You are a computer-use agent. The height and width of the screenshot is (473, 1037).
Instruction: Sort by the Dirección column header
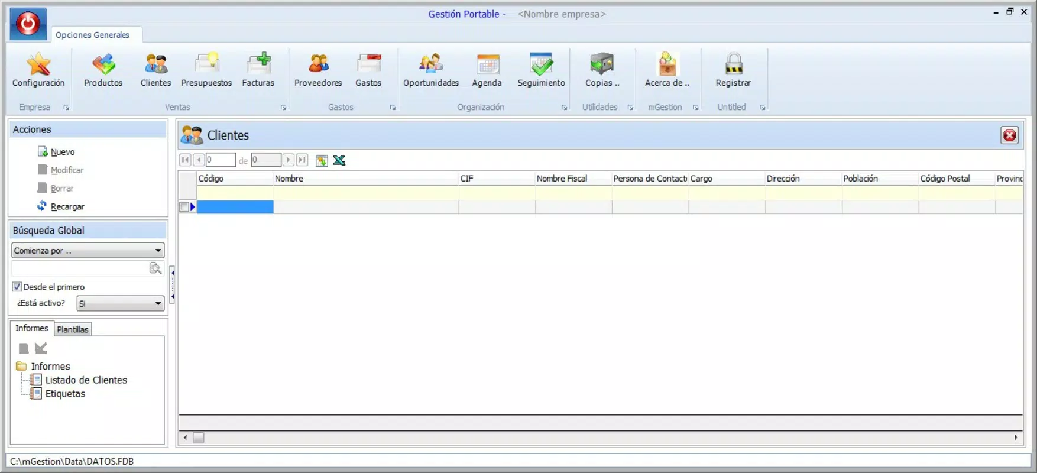[803, 179]
